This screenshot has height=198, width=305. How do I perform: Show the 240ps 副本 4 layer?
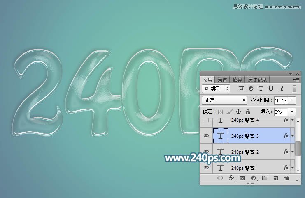[x=206, y=120]
